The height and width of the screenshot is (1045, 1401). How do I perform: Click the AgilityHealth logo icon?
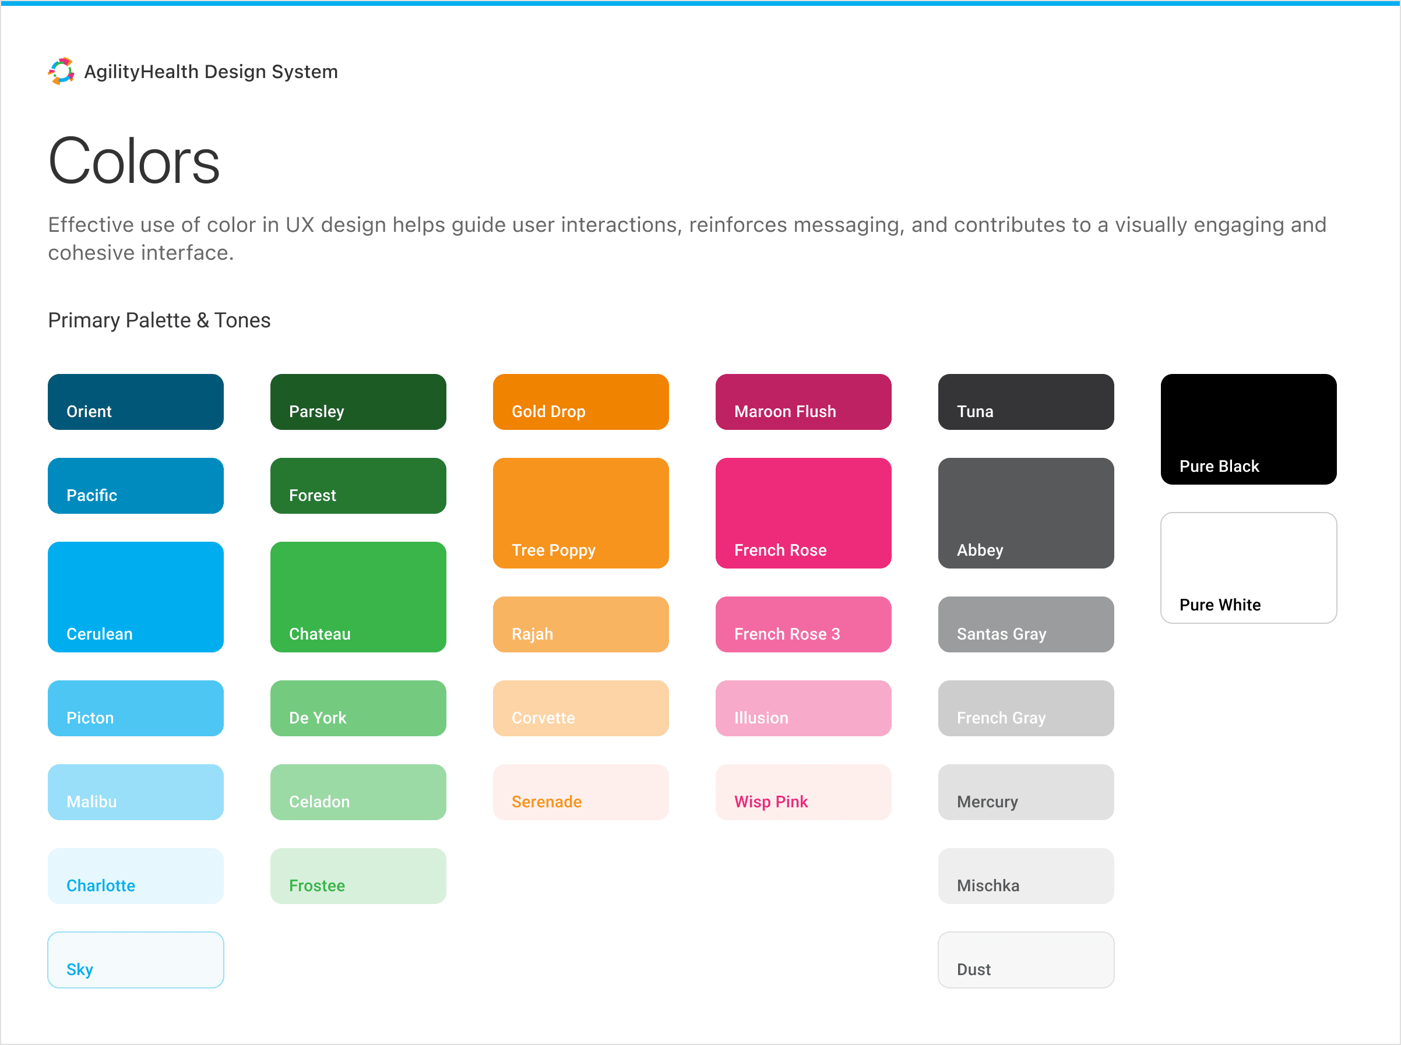61,72
